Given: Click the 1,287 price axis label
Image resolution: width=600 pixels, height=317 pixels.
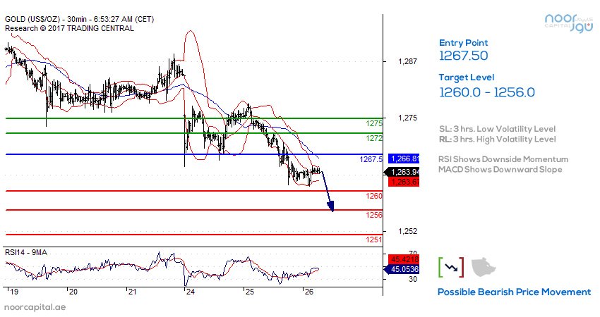Looking at the screenshot, I should [407, 61].
